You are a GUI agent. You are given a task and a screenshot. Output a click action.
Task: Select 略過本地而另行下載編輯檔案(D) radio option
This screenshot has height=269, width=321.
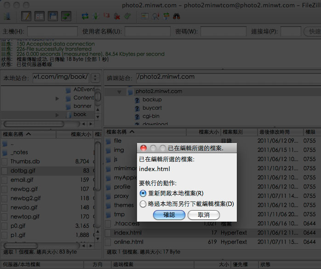(143, 204)
